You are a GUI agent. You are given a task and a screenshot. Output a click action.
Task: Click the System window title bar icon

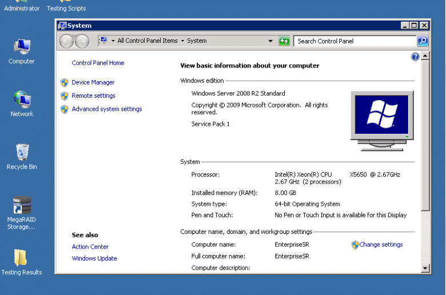(x=62, y=26)
